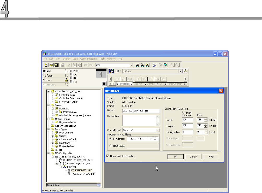This screenshot has height=193, width=262.
Task: Click the first binoculars find icon
Action: point(137,65)
